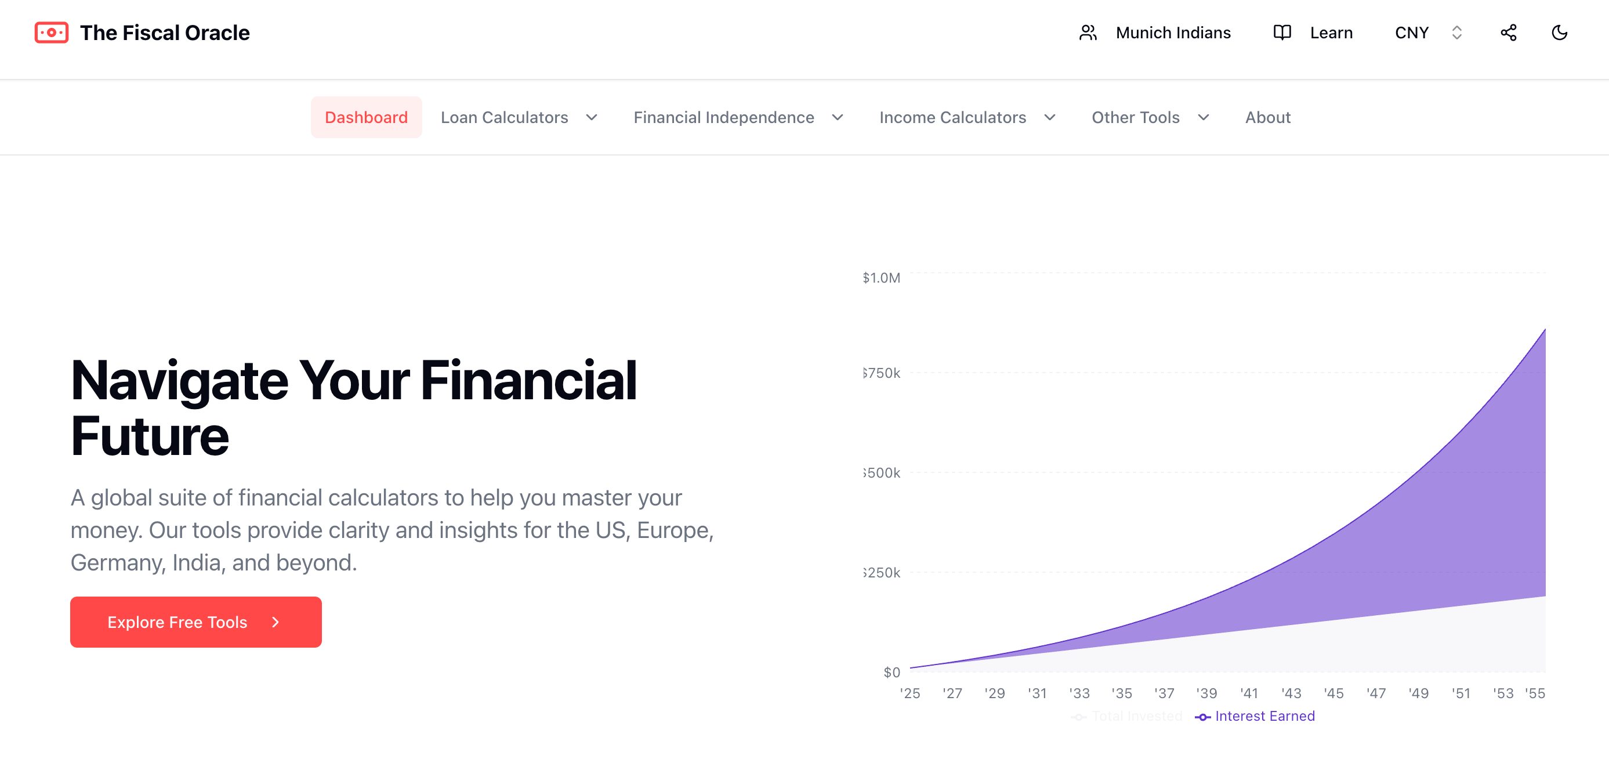Expand the Loan Calculators menu
The width and height of the screenshot is (1609, 773).
[519, 117]
